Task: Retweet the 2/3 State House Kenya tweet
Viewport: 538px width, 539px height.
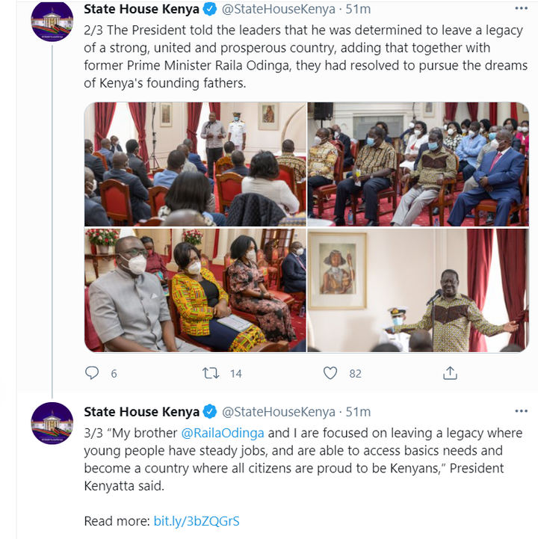Action: click(211, 373)
